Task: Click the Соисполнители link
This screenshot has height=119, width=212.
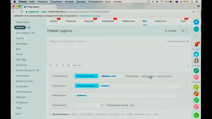Action: pyautogui.click(x=164, y=76)
